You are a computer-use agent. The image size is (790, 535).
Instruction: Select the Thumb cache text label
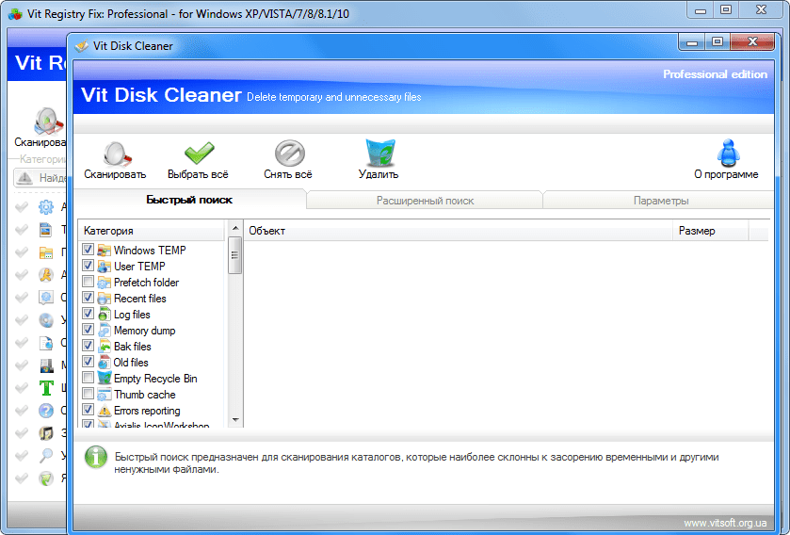tap(145, 395)
